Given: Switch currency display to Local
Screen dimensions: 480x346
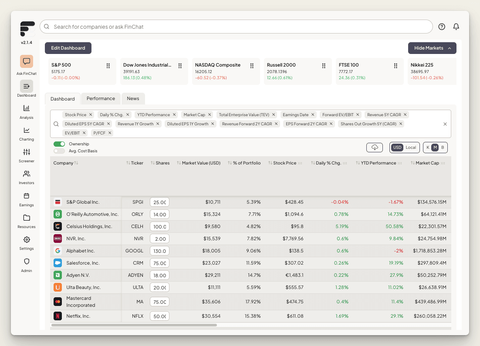Looking at the screenshot, I should (411, 148).
